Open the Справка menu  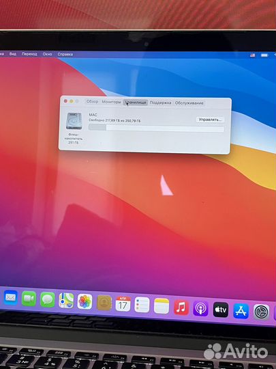pyautogui.click(x=65, y=54)
